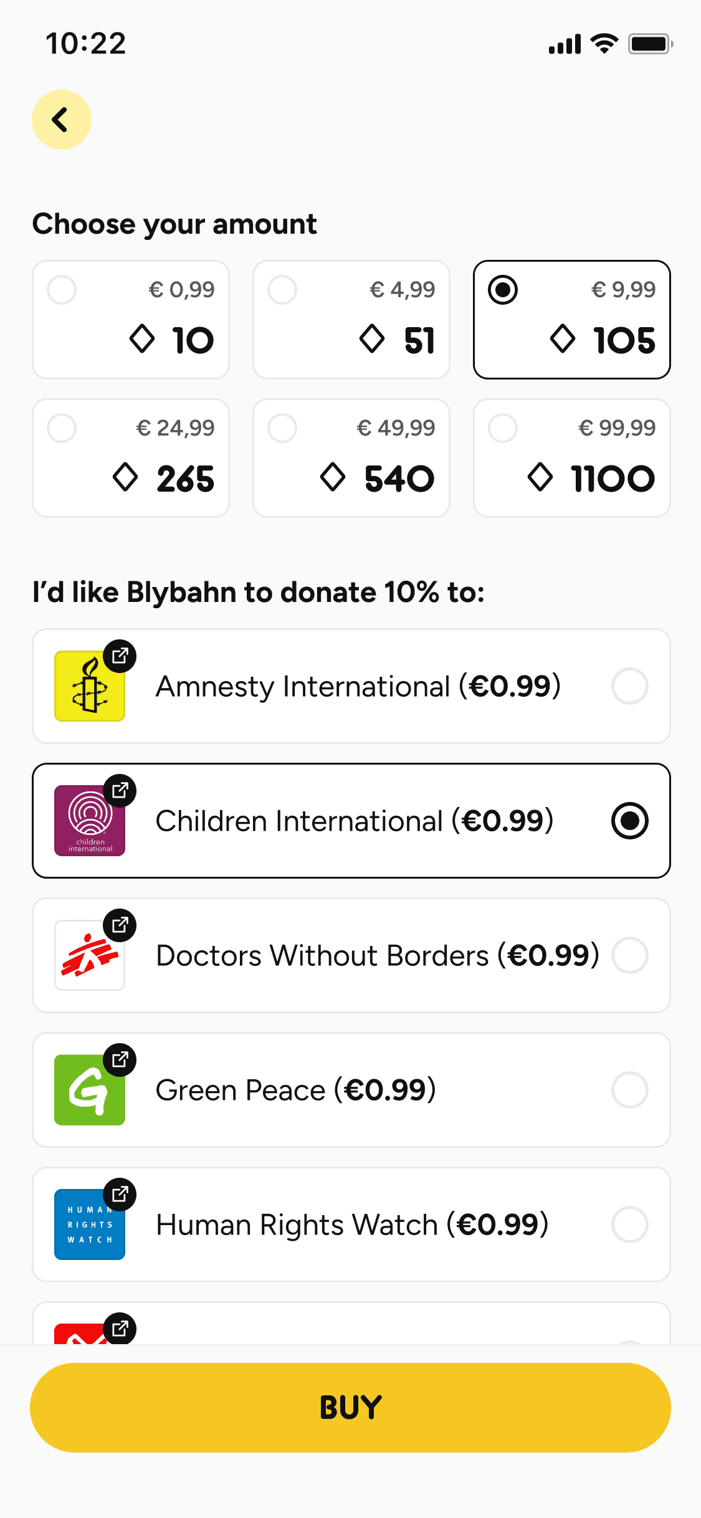Open Amnesty International external link icon

pyautogui.click(x=120, y=656)
